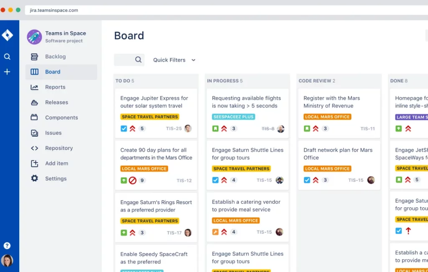428x272 pixels.
Task: Open search with the magnifier sidebar icon
Action: tap(7, 56)
